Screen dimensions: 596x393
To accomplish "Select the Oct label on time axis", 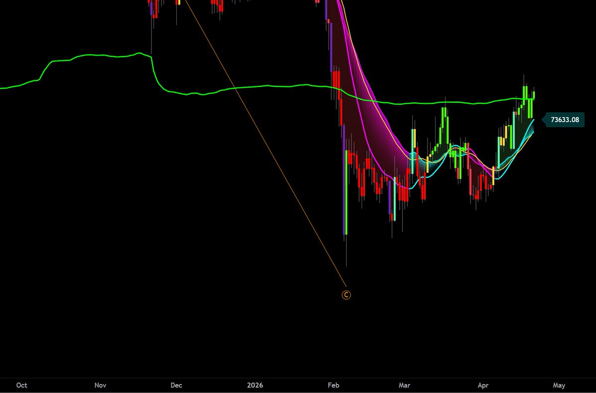I will 21,385.
